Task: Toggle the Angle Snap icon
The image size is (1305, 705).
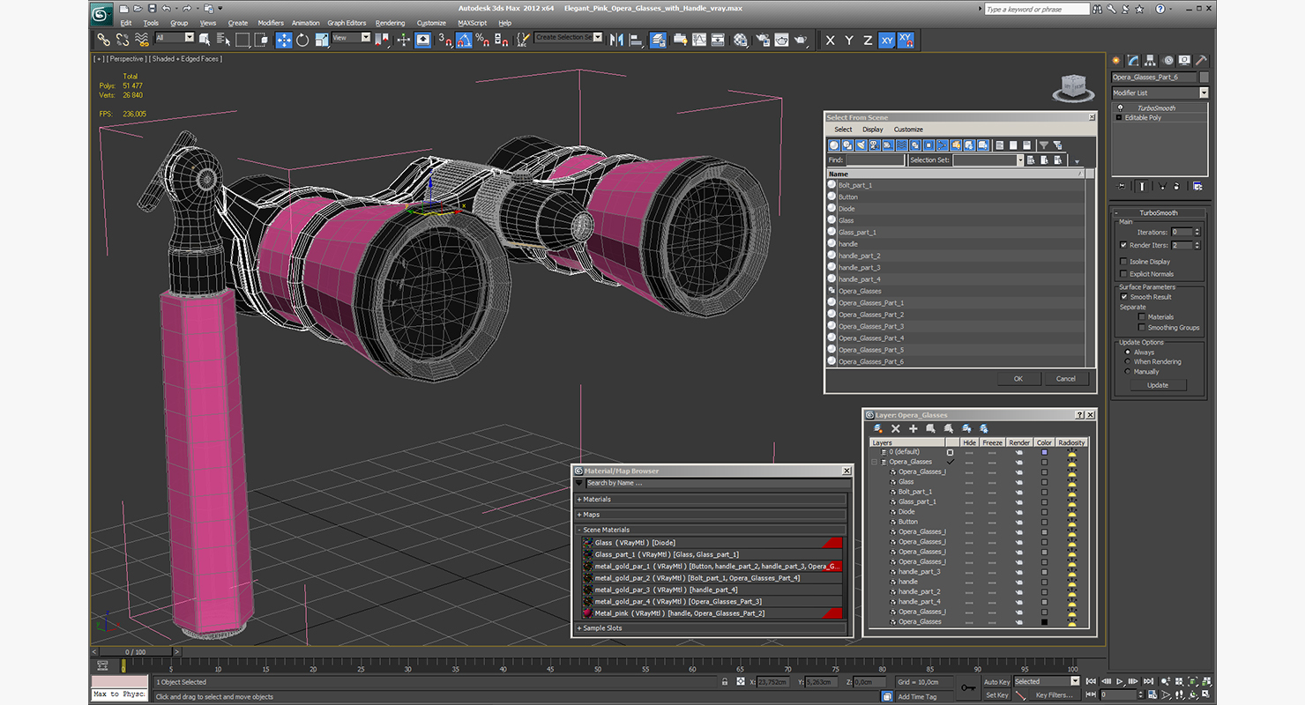Action: click(x=464, y=40)
